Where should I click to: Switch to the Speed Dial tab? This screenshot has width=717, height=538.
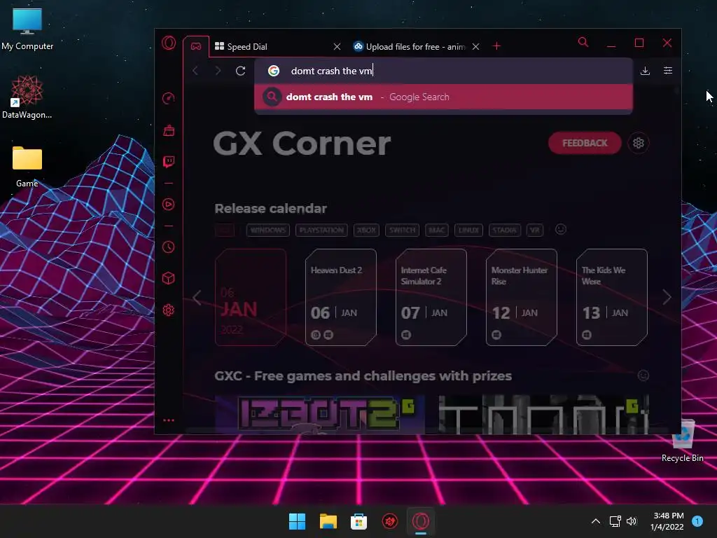247,47
